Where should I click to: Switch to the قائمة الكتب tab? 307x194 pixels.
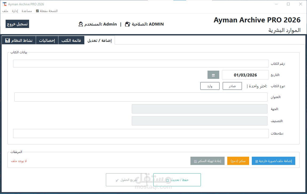click(x=71, y=40)
